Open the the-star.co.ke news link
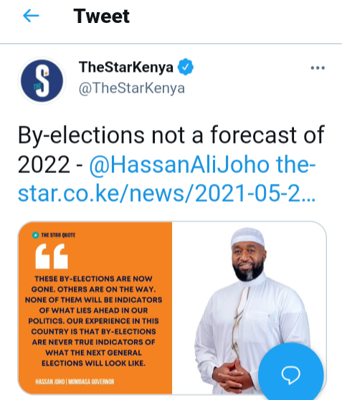 167,179
